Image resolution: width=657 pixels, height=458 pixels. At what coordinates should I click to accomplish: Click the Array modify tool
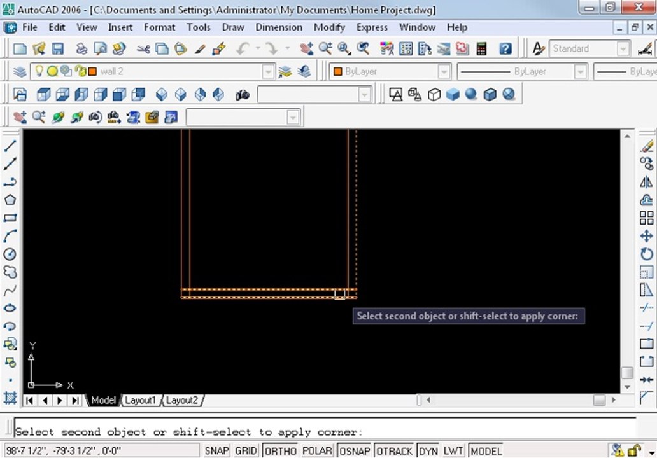point(647,218)
